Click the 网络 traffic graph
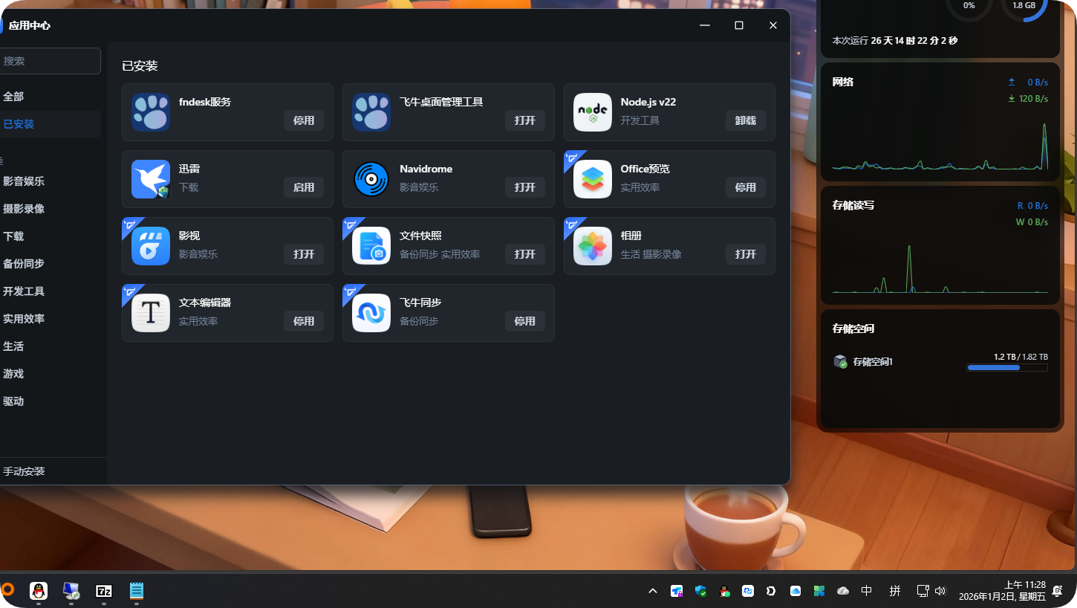1077x608 pixels. [940, 146]
